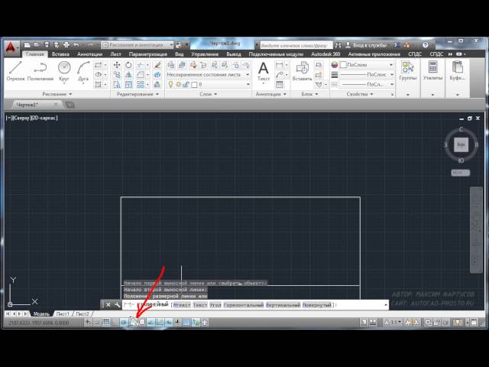Expand the Свойства panel

(360, 94)
